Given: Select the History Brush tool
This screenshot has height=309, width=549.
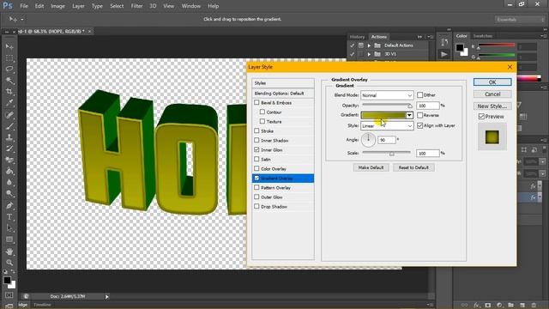Looking at the screenshot, I should pyautogui.click(x=9, y=148).
